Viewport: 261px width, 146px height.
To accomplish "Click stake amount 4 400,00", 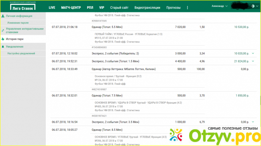I will [x=180, y=61].
